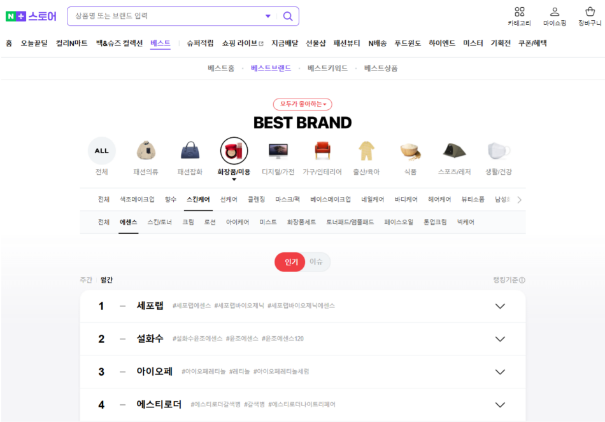This screenshot has height=422, width=605.
Task: Select the 크림 subcategory tab
Action: click(188, 222)
